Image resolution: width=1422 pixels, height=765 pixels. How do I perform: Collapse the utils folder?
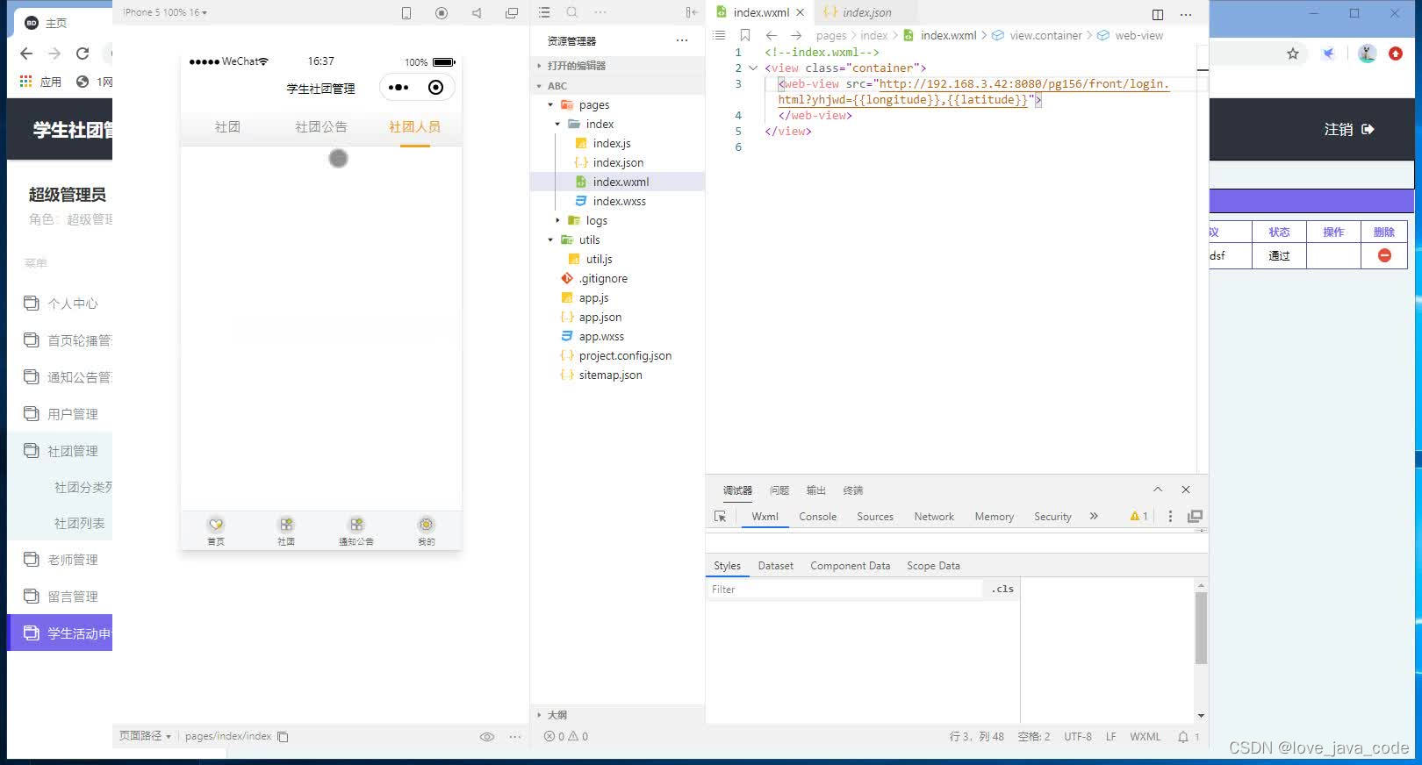tap(550, 240)
